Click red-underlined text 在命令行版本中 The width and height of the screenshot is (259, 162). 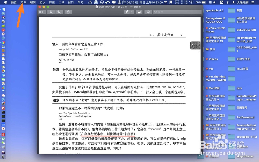[x=92, y=134]
